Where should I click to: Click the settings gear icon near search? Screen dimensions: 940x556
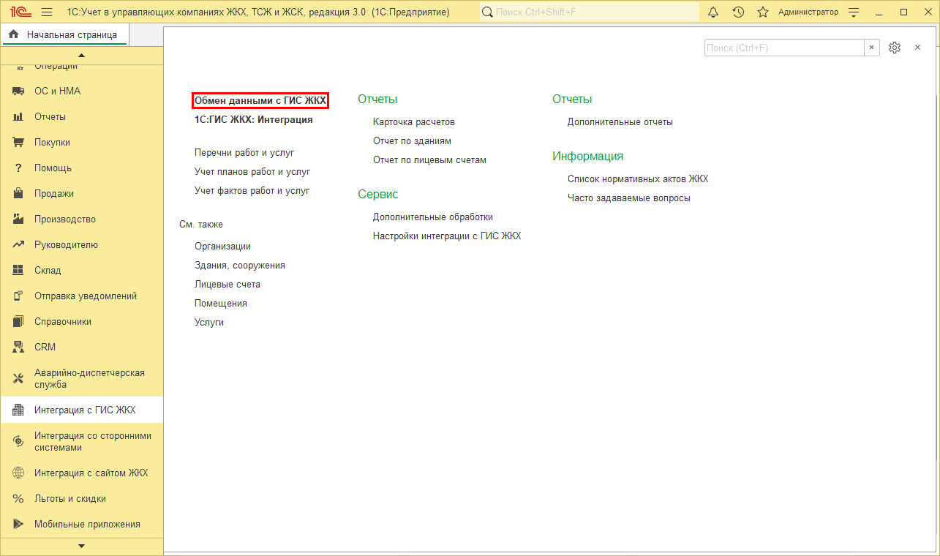coord(894,48)
